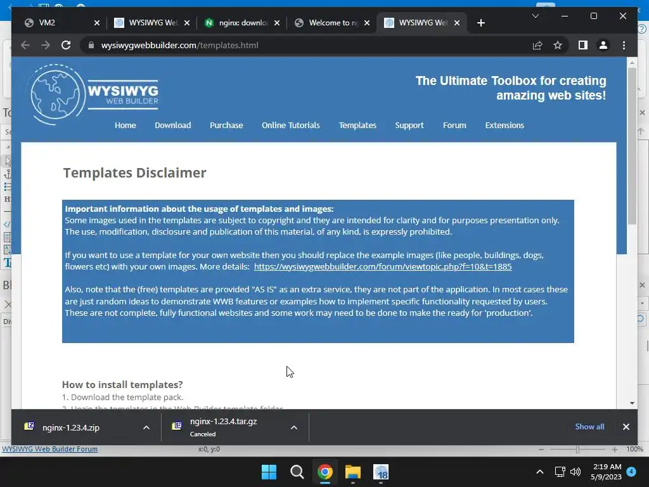Open the tab search chevron

(535, 16)
